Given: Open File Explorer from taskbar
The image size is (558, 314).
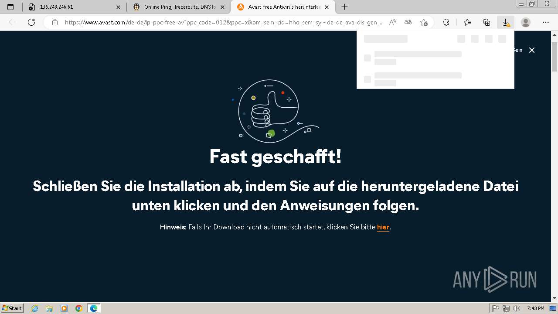Looking at the screenshot, I should point(49,308).
